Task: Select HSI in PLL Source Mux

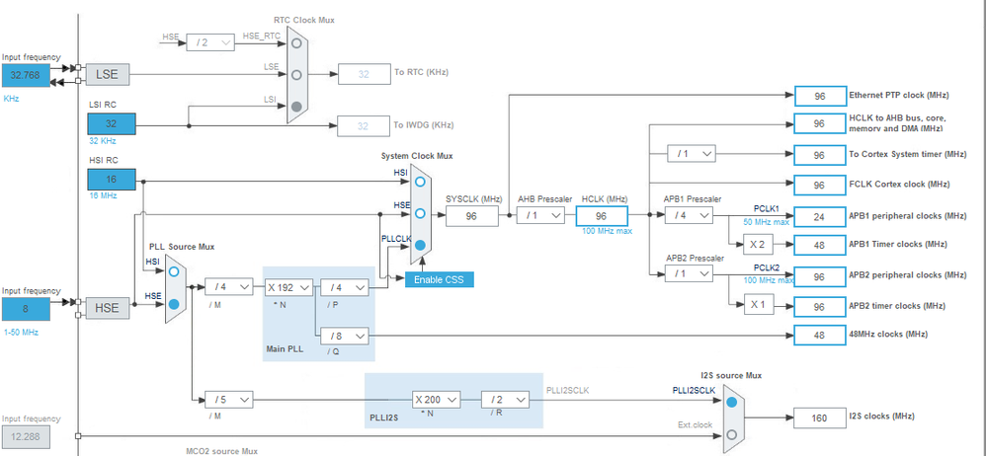Action: coord(174,271)
